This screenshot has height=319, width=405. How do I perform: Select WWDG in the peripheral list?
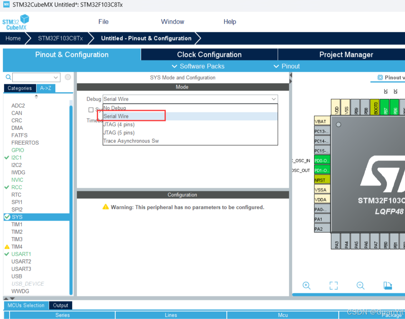pos(20,291)
